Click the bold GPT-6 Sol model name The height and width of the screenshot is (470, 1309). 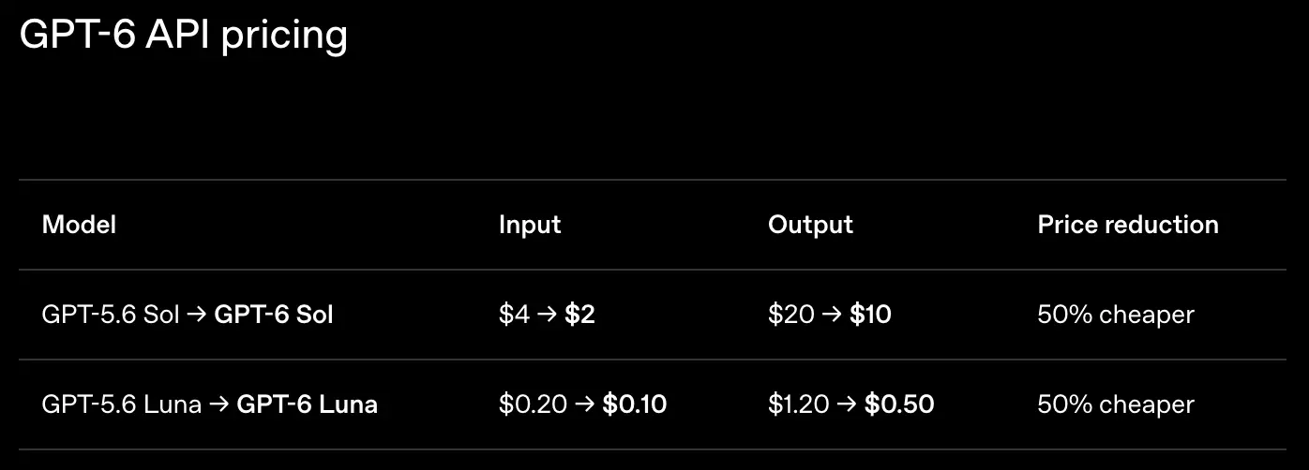(274, 315)
